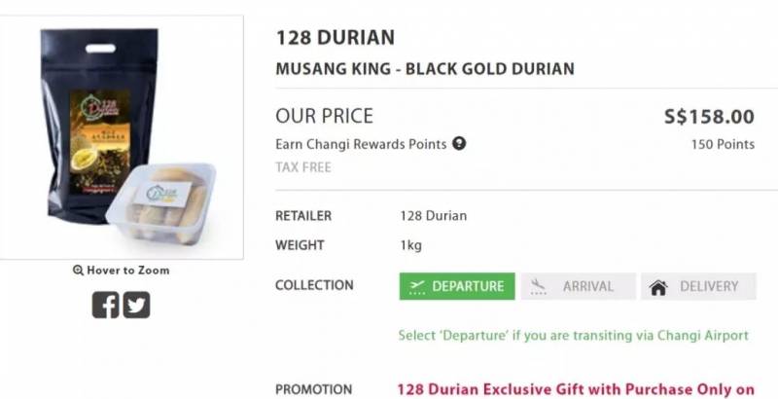Viewport: 778px width, 399px height.
Task: Click the Musang King - Black Gold Durian title
Action: tap(425, 69)
